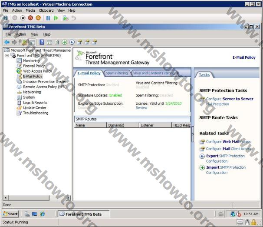
Task: Click tree scrollbar right arrow
Action: (68, 198)
